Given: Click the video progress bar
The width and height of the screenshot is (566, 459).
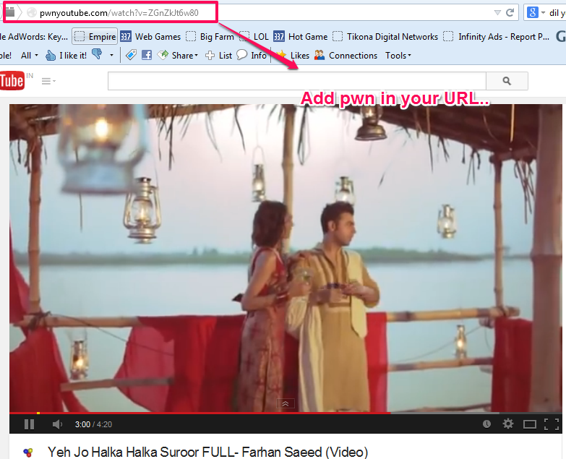Looking at the screenshot, I should pyautogui.click(x=286, y=413).
